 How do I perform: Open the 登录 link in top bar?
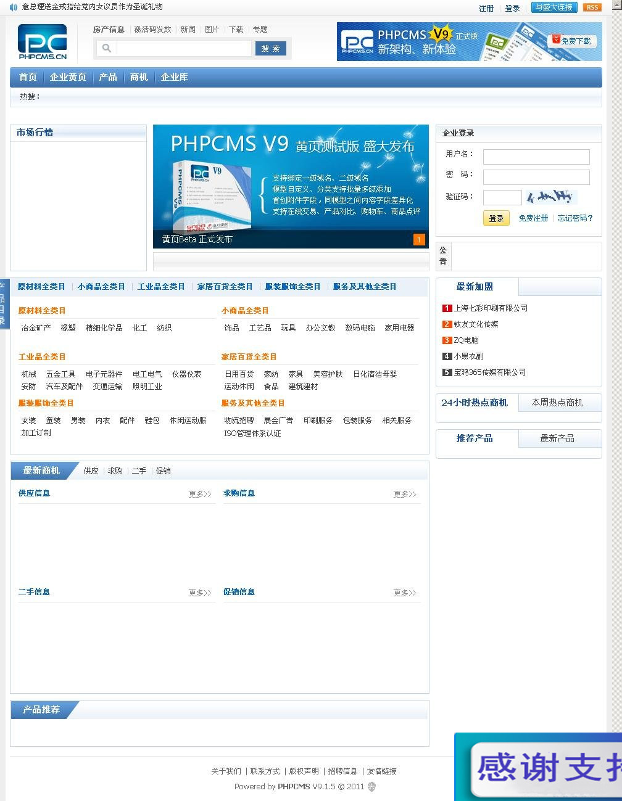point(512,8)
